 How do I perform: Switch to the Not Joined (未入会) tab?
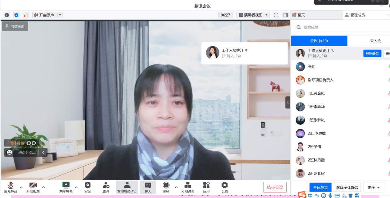click(x=375, y=41)
